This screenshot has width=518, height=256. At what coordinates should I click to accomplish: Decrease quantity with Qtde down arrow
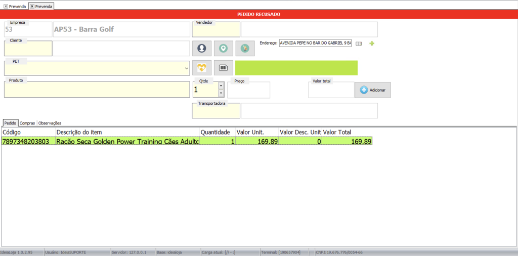point(221,93)
